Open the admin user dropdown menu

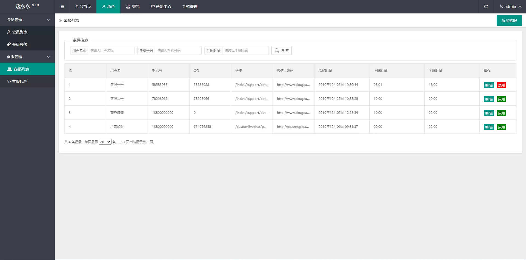point(510,7)
